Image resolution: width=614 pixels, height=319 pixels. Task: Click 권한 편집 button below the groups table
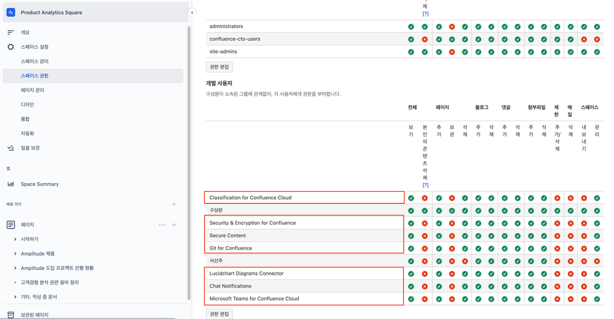pyautogui.click(x=219, y=67)
